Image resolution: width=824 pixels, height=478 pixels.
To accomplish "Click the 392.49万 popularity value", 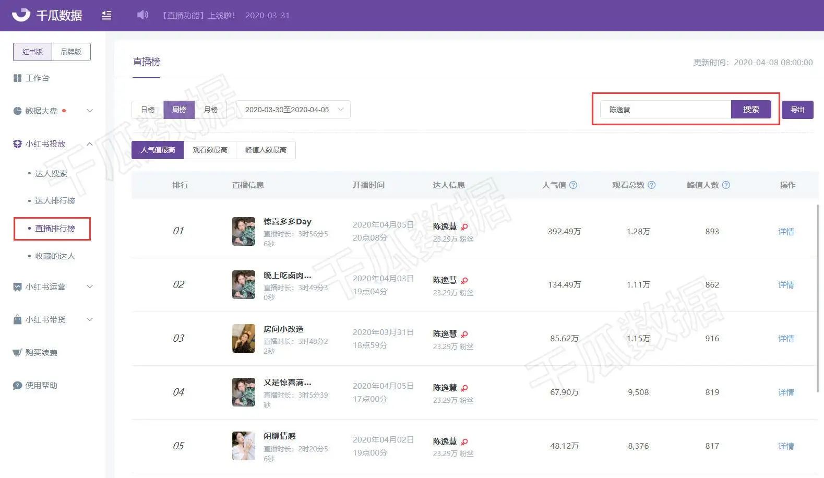I will 564,231.
